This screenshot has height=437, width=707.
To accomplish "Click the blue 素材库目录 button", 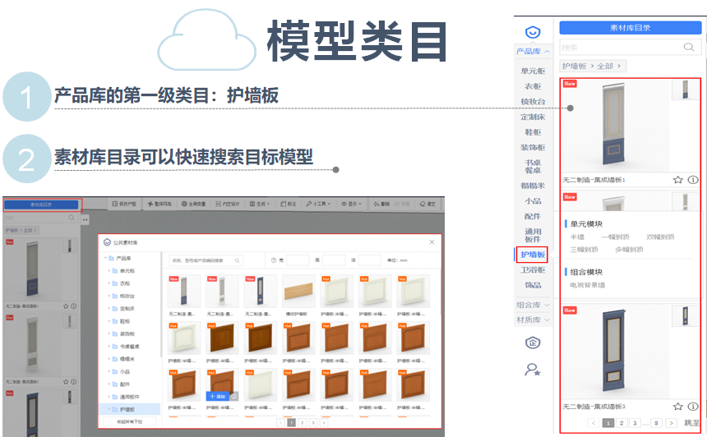I will click(630, 28).
